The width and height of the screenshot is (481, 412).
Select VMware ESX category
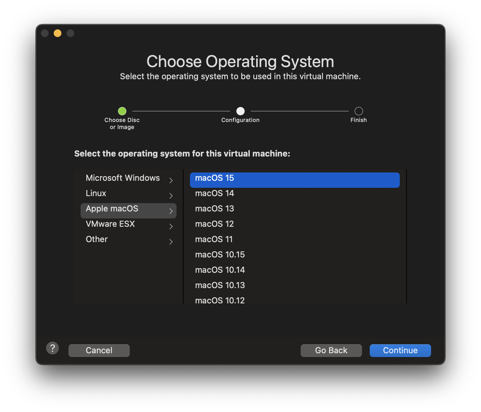tap(129, 226)
